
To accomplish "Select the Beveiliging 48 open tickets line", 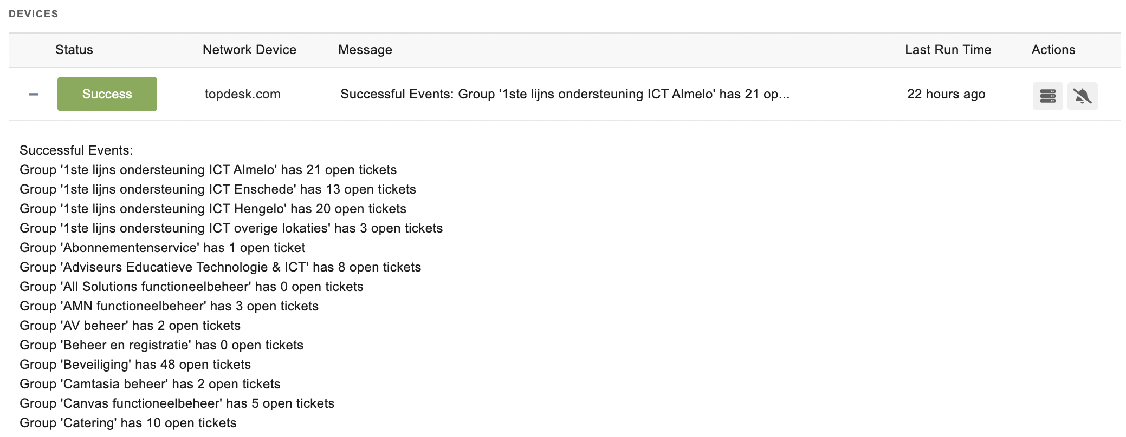I will click(135, 365).
